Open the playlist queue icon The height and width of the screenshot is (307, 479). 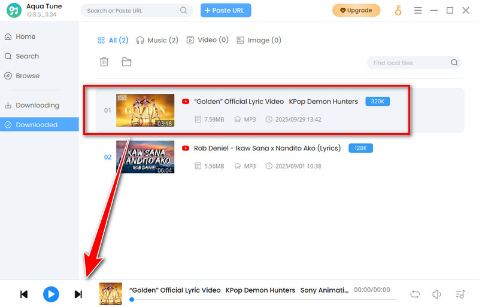click(460, 294)
